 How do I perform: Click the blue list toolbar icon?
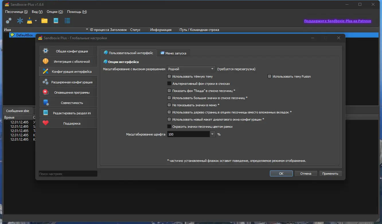click(67, 21)
